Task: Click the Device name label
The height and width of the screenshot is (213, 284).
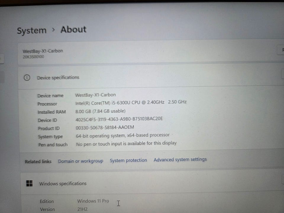Action: pyautogui.click(x=51, y=96)
